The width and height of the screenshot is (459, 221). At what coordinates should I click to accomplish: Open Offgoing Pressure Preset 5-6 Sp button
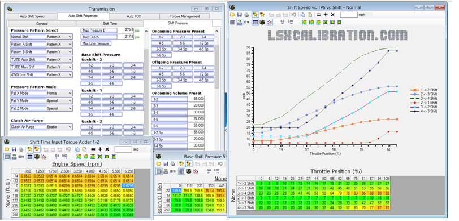161,86
